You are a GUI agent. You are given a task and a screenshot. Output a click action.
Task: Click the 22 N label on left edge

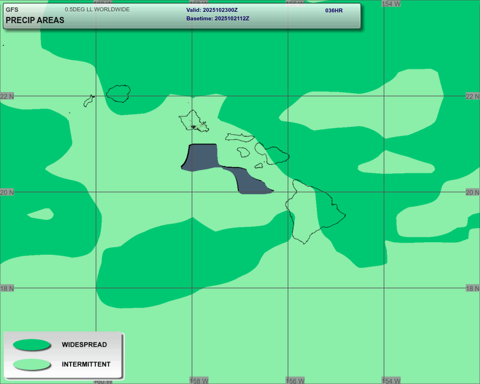7,97
